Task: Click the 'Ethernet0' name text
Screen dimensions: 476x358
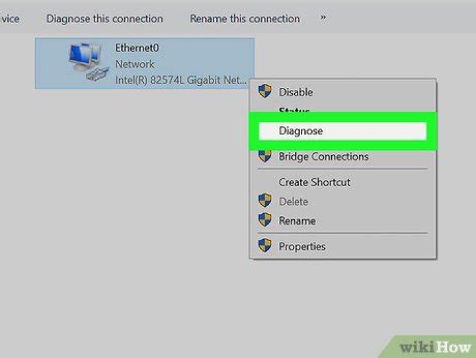Action: tap(137, 48)
